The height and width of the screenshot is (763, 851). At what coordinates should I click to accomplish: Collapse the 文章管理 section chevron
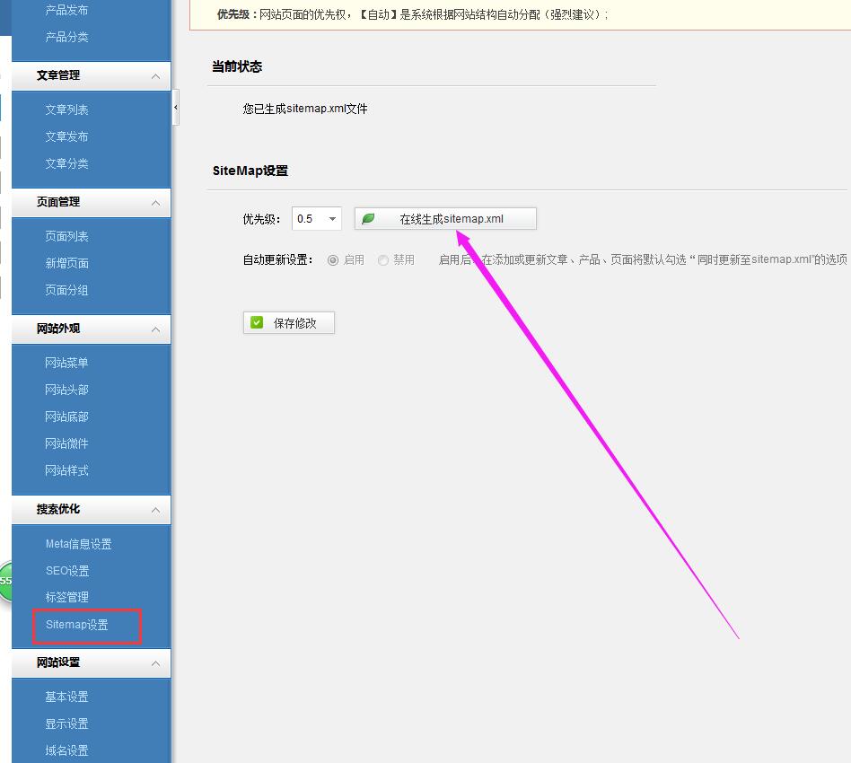(157, 75)
